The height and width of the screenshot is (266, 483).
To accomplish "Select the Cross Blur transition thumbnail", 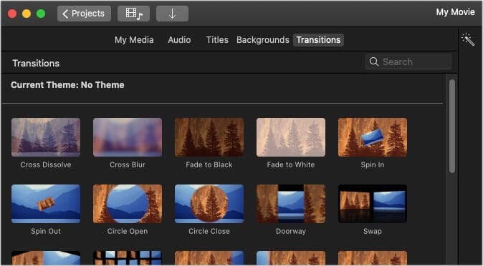I will (x=128, y=137).
